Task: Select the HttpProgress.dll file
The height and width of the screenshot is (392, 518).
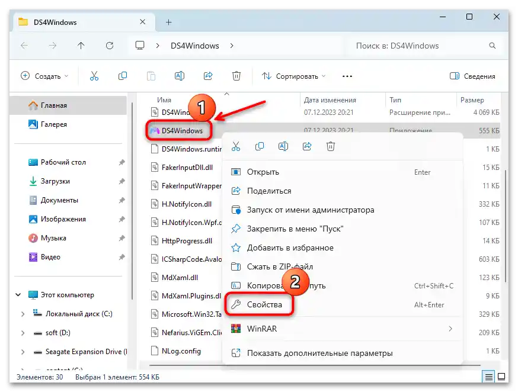Action: tap(187, 241)
